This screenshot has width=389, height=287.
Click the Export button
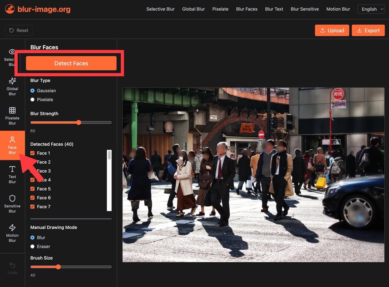click(x=368, y=30)
